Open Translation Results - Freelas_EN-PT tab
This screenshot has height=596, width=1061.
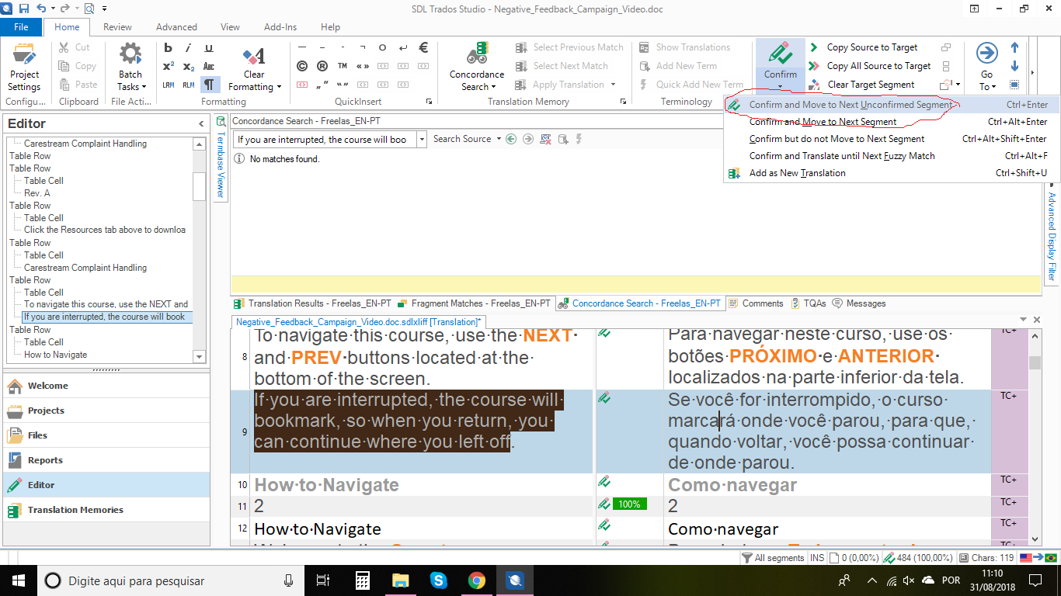[x=313, y=303]
